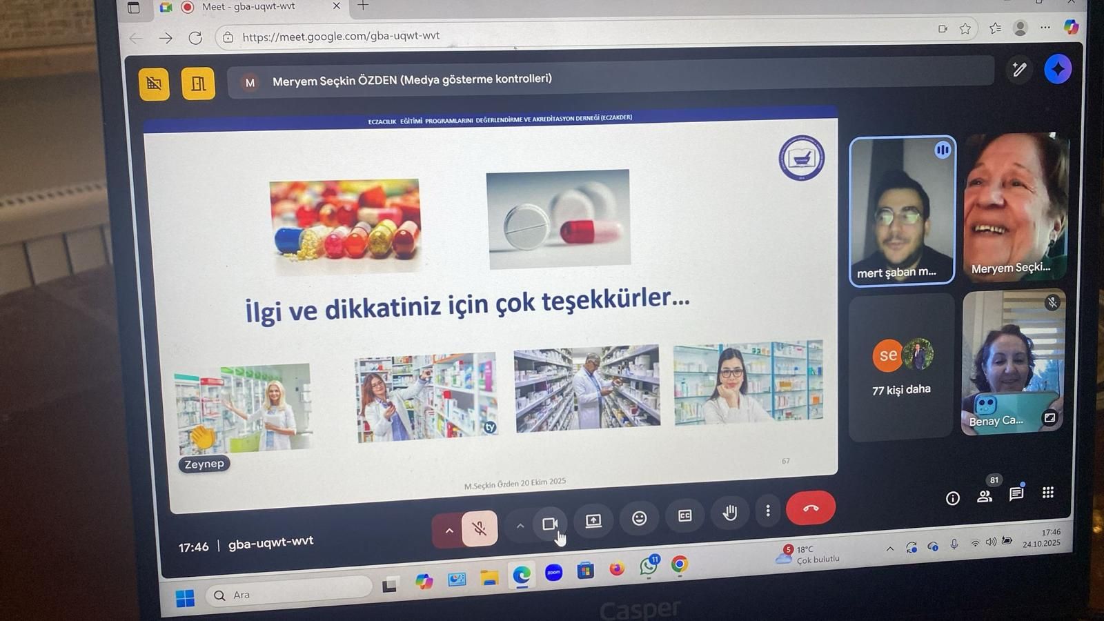Open the activities grid icon
The height and width of the screenshot is (621, 1104).
(x=1048, y=492)
